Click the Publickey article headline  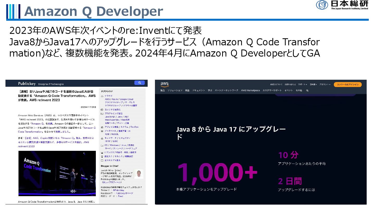57,96
